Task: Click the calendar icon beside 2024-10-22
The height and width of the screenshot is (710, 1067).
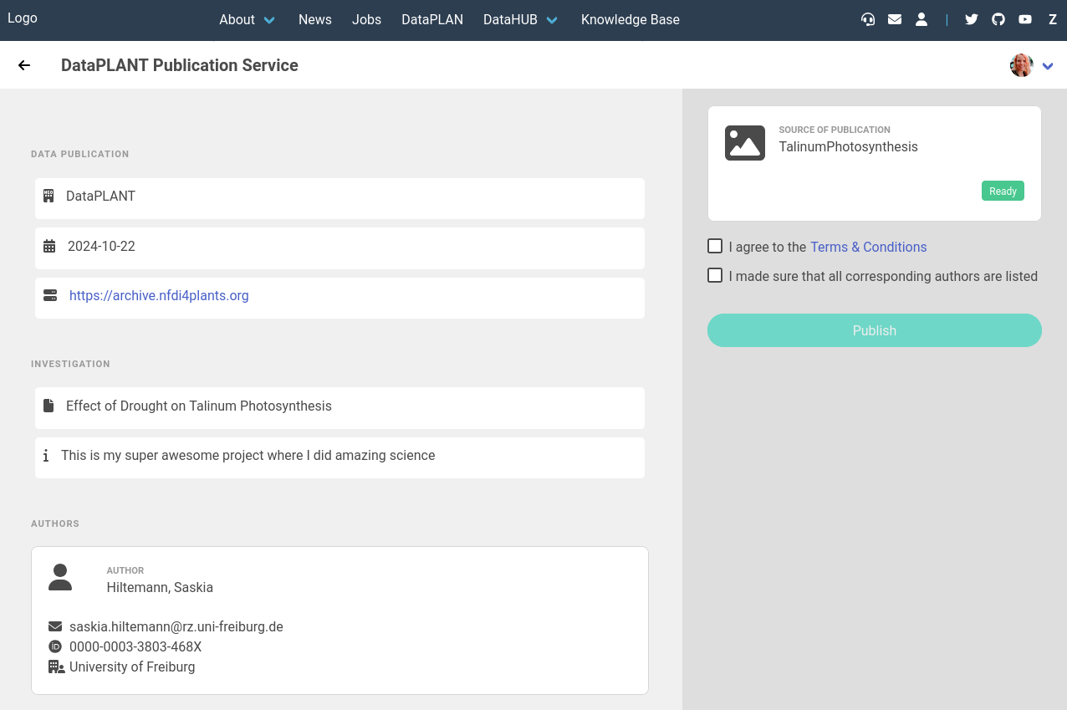Action: pos(49,246)
